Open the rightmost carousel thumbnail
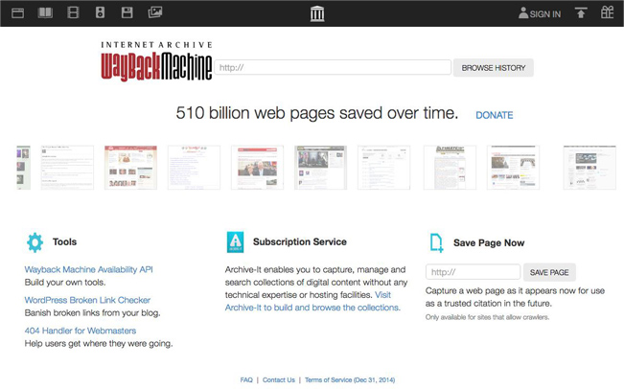 (x=589, y=168)
